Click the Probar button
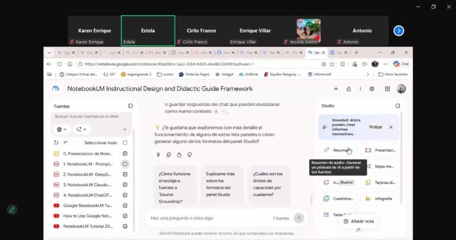This screenshot has height=240, width=456. click(x=375, y=127)
